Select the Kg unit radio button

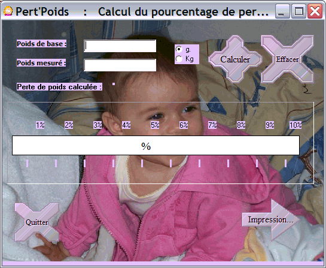[x=179, y=59]
